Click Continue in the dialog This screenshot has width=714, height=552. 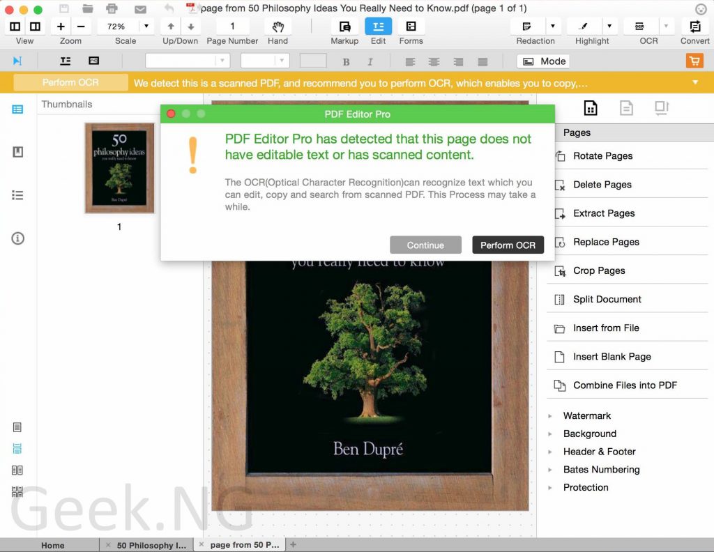(x=425, y=245)
